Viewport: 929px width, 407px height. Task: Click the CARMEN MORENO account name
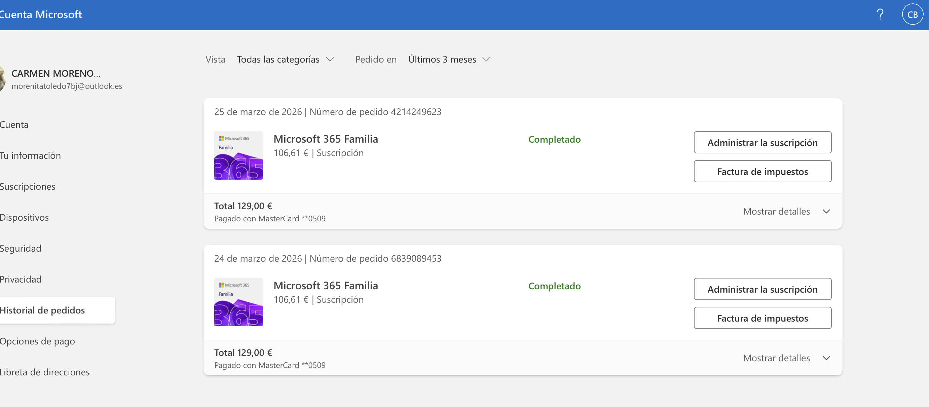(x=56, y=74)
